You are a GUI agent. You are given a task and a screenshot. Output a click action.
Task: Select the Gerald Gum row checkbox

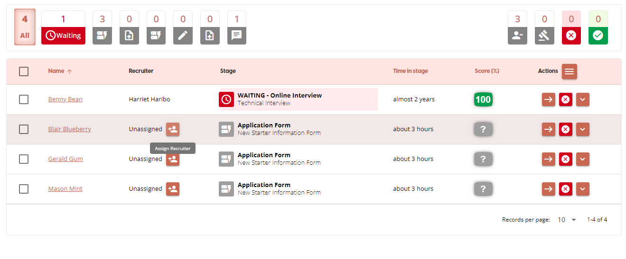(x=24, y=159)
